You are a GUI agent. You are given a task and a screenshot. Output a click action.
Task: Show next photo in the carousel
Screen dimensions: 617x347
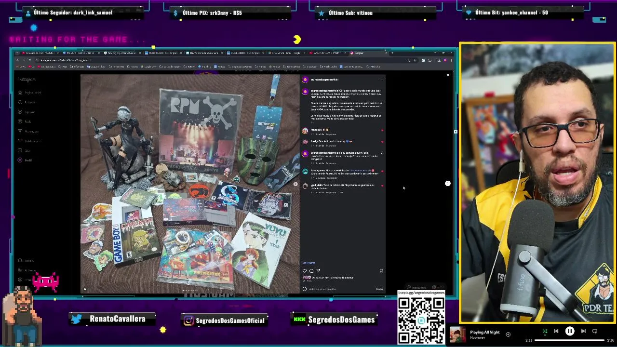(295, 184)
